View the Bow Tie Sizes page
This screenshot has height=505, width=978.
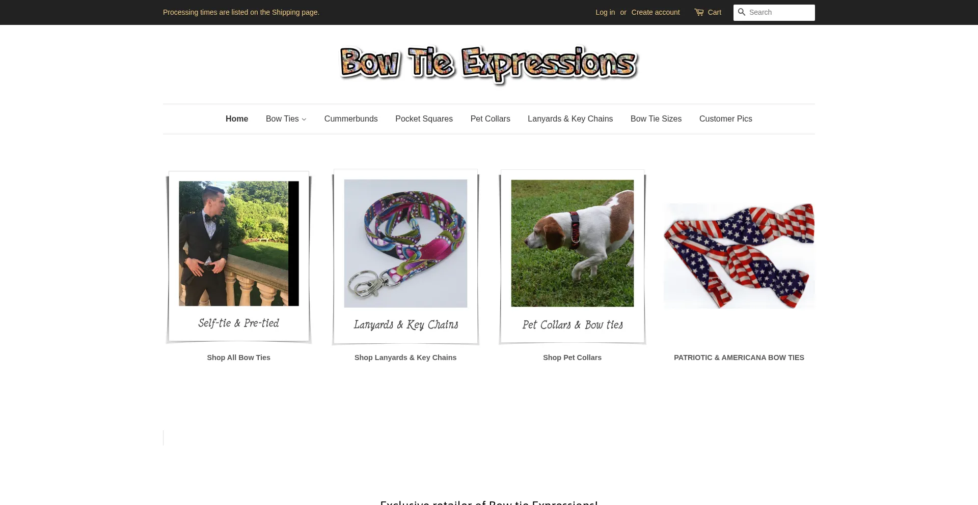656,119
